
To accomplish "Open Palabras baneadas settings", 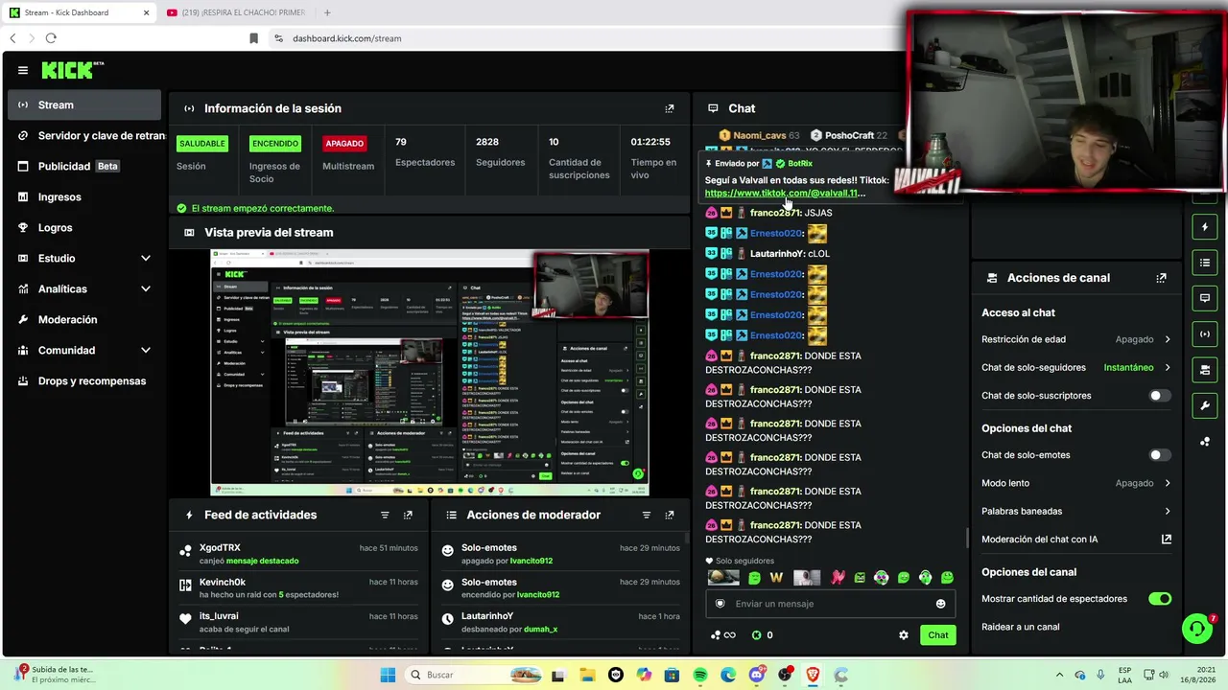I will 1075,511.
